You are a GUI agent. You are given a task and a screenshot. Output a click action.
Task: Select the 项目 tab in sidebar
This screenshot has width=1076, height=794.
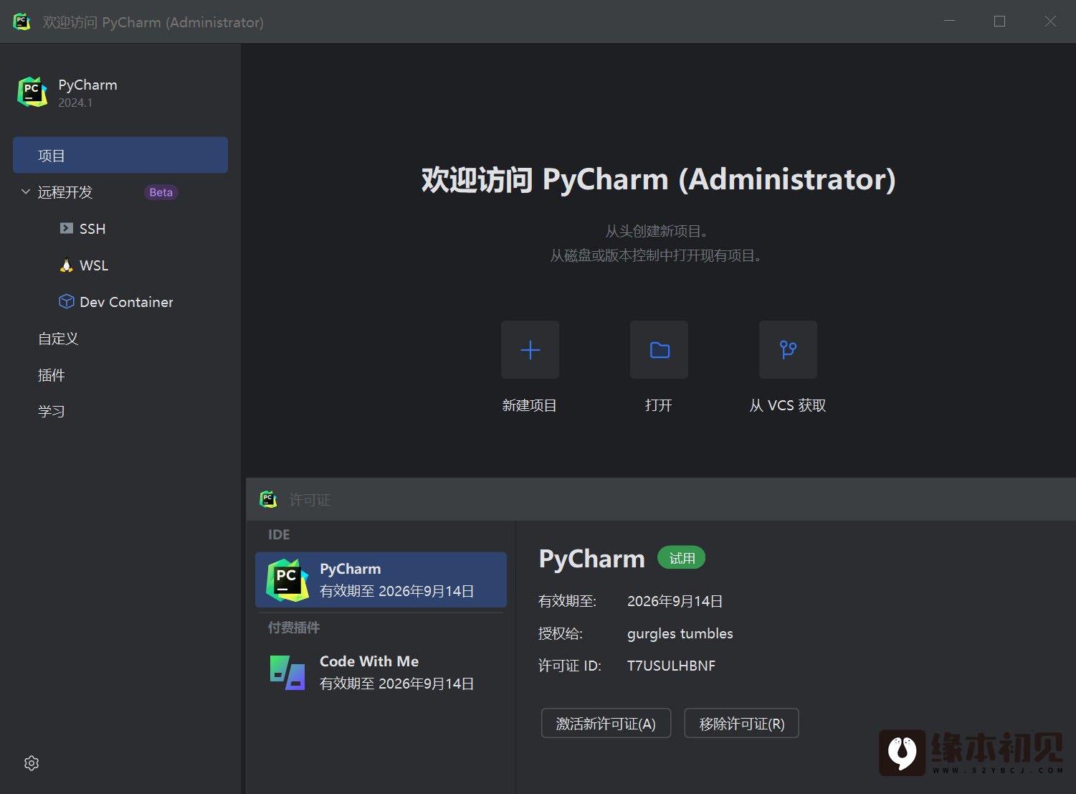pyautogui.click(x=120, y=155)
